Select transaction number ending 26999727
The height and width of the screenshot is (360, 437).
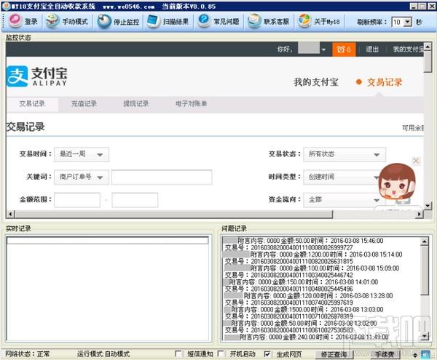[288, 247]
